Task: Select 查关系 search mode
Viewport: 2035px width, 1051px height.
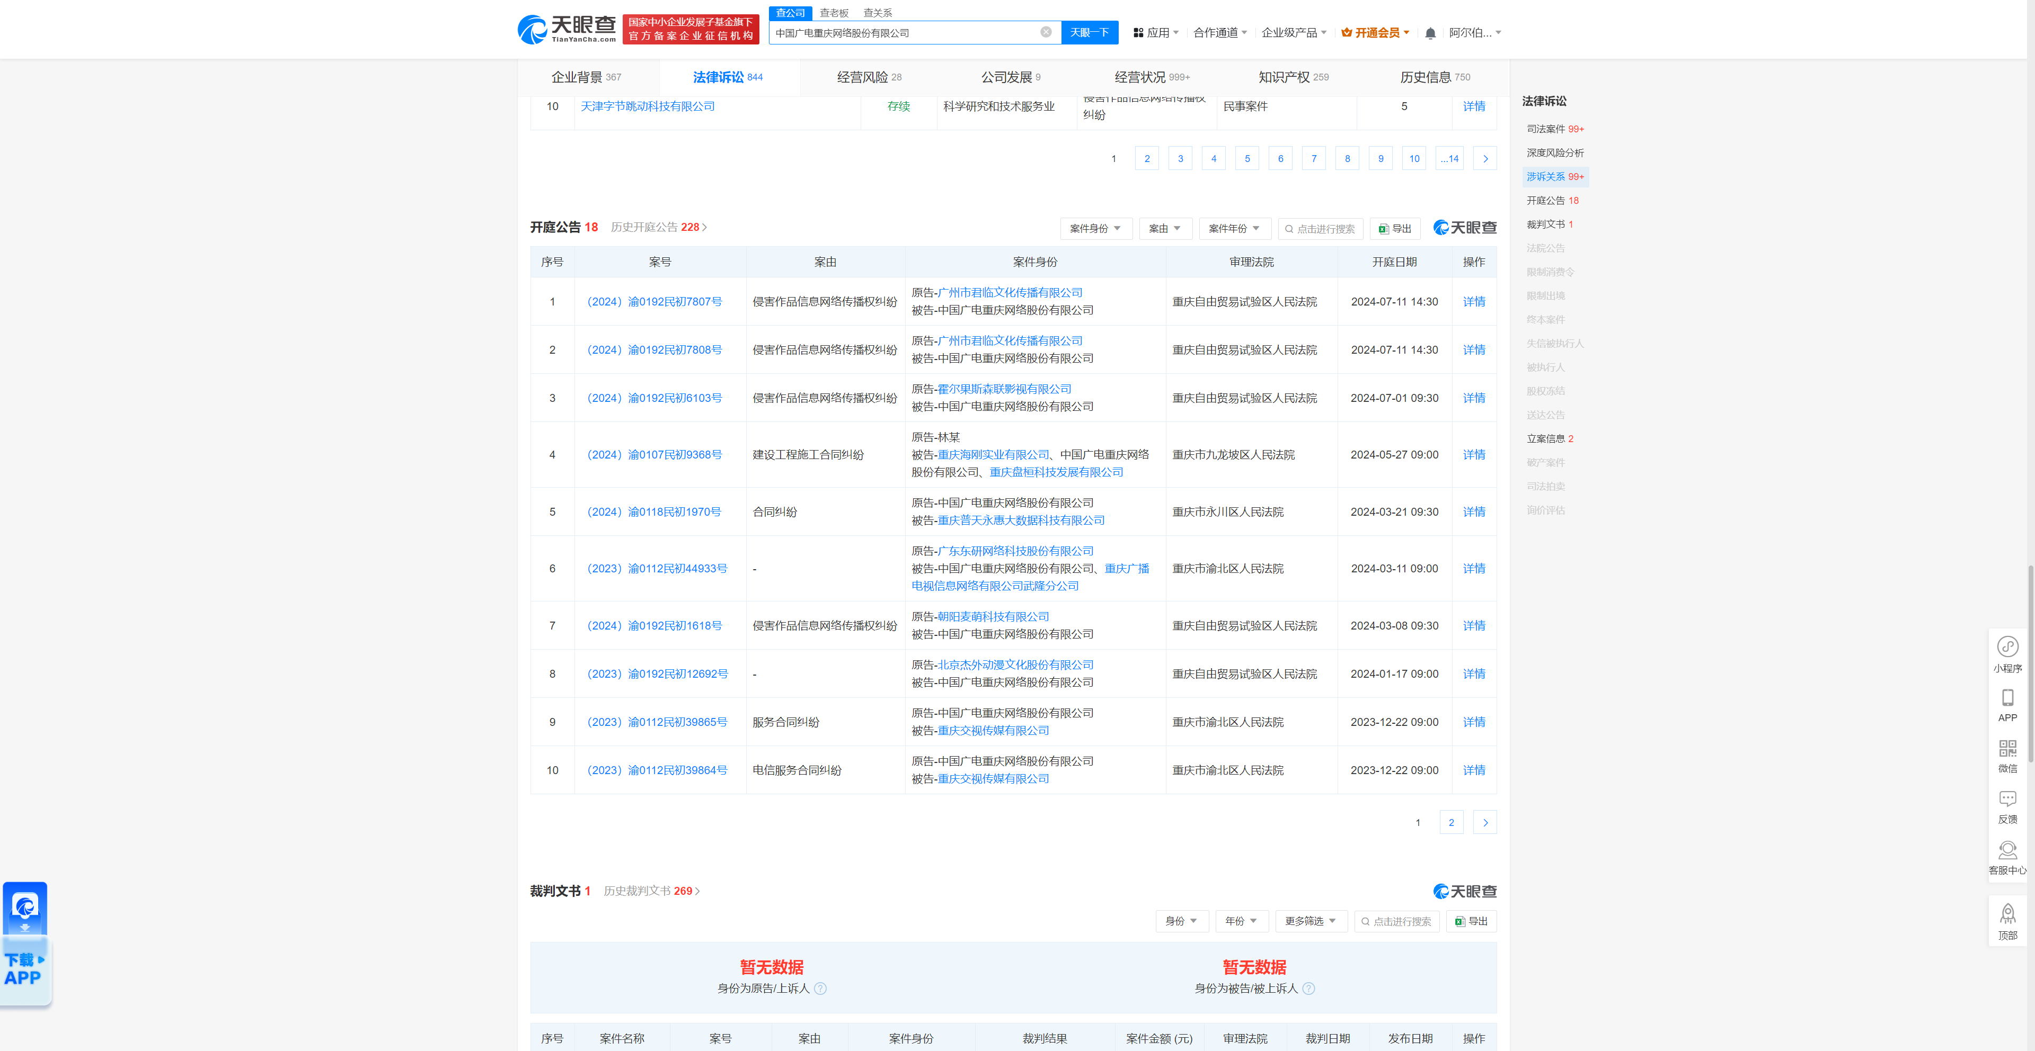Action: (x=877, y=13)
